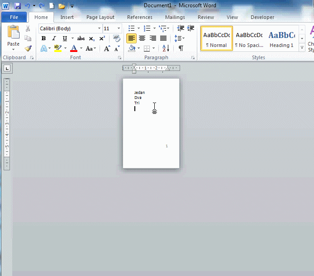Apply the Heading 1 style
314x276 pixels.
pos(281,38)
